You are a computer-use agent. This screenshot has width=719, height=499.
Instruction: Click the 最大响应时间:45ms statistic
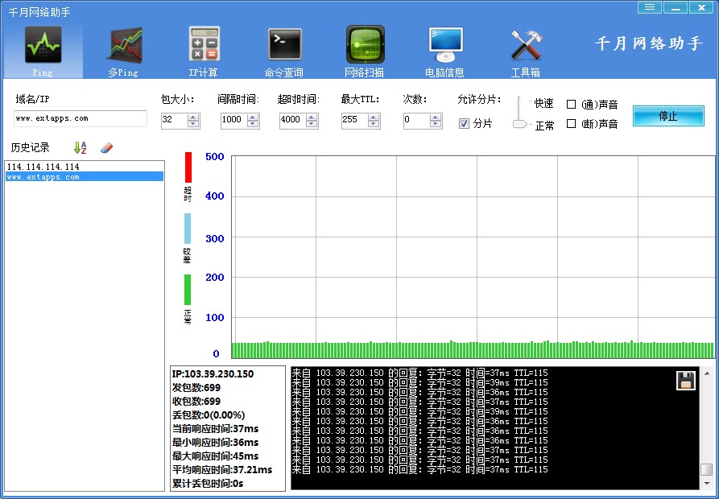click(215, 456)
